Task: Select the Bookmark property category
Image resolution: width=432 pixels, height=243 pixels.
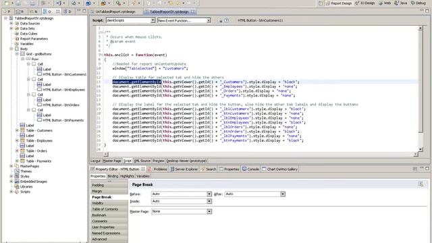Action: 109,215
